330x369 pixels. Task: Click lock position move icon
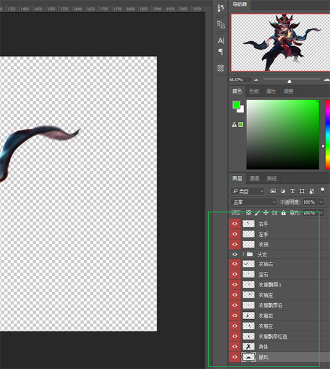(266, 213)
